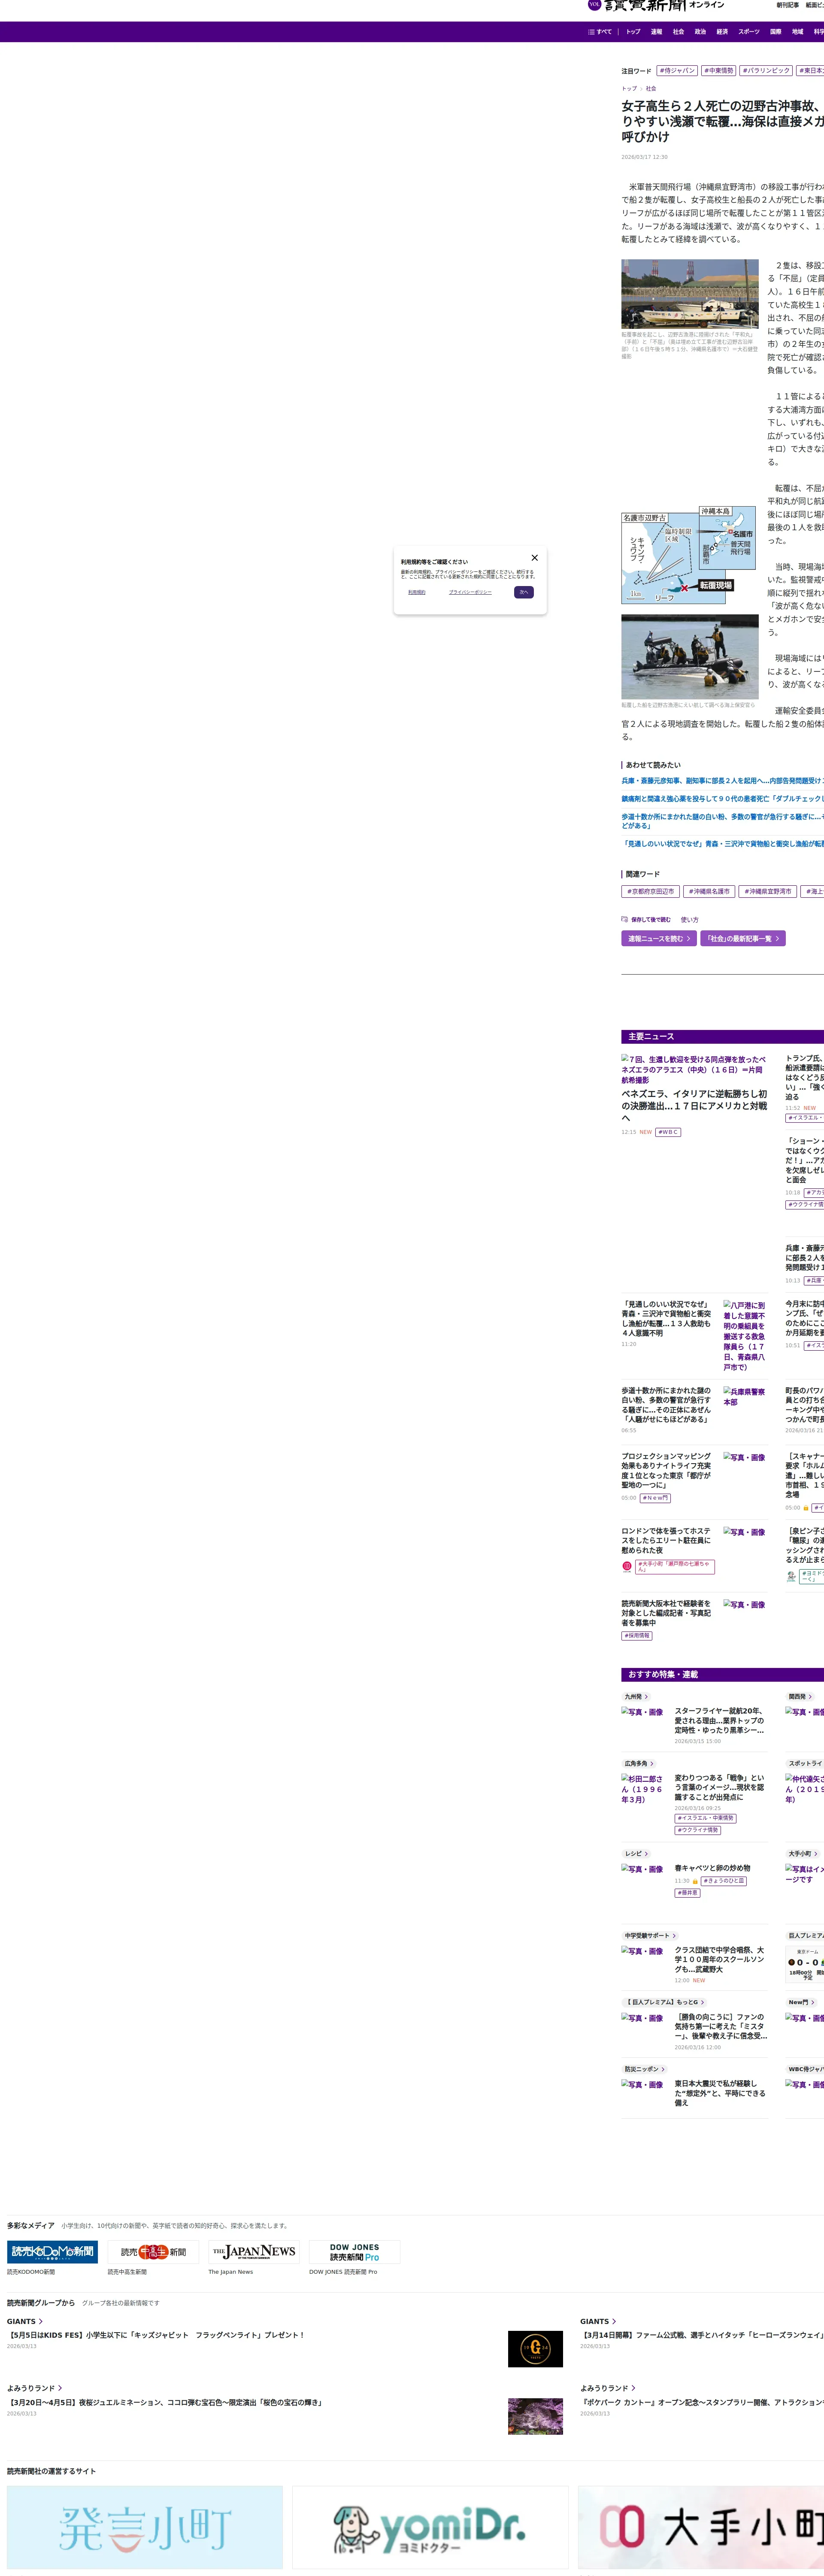Open the プライバシーポリシー link
The height and width of the screenshot is (2576, 824).
(470, 592)
